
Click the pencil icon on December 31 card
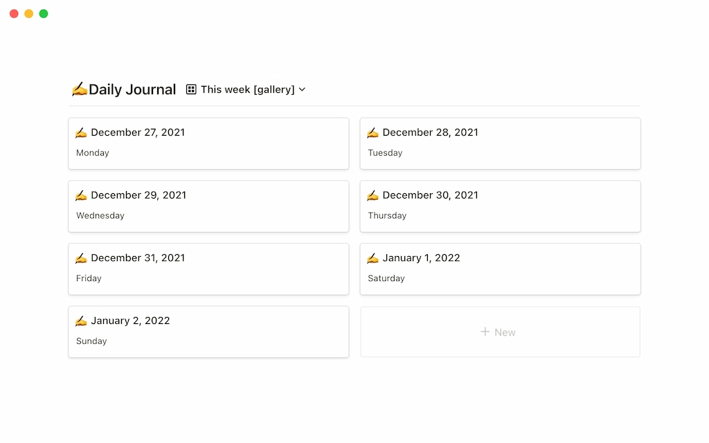point(81,257)
